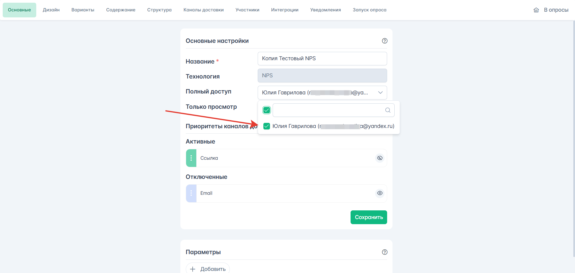Click the search magnifier icon in dropdown
The height and width of the screenshot is (273, 575).
click(x=388, y=110)
